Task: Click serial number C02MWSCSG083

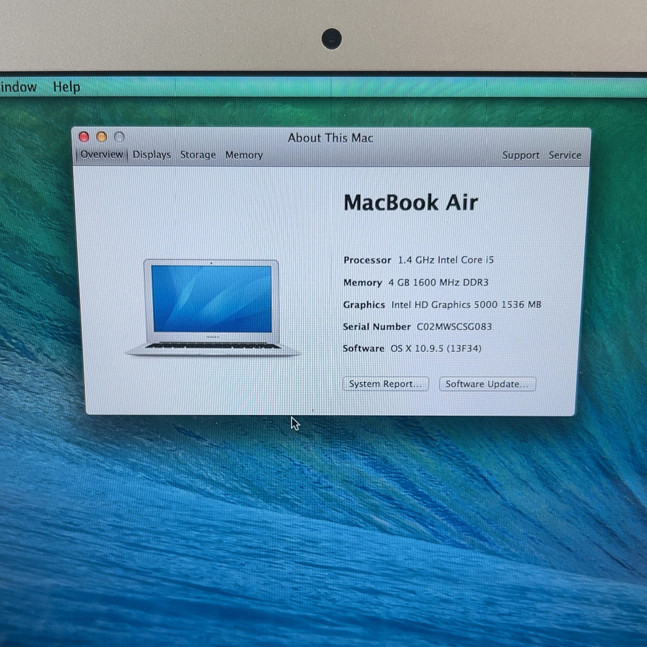Action: (454, 327)
